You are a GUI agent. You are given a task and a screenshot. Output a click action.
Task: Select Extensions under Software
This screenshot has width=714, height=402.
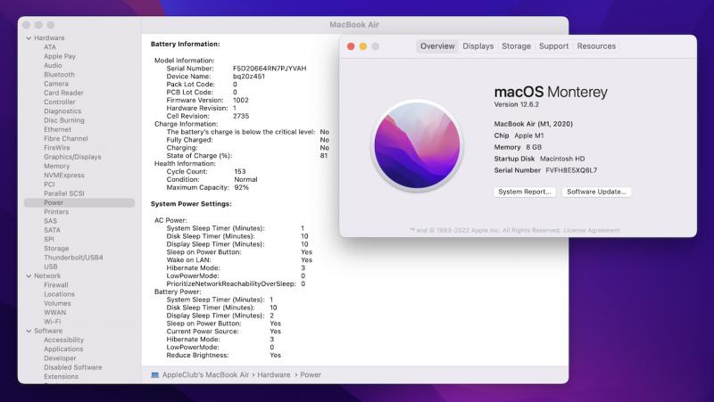61,376
